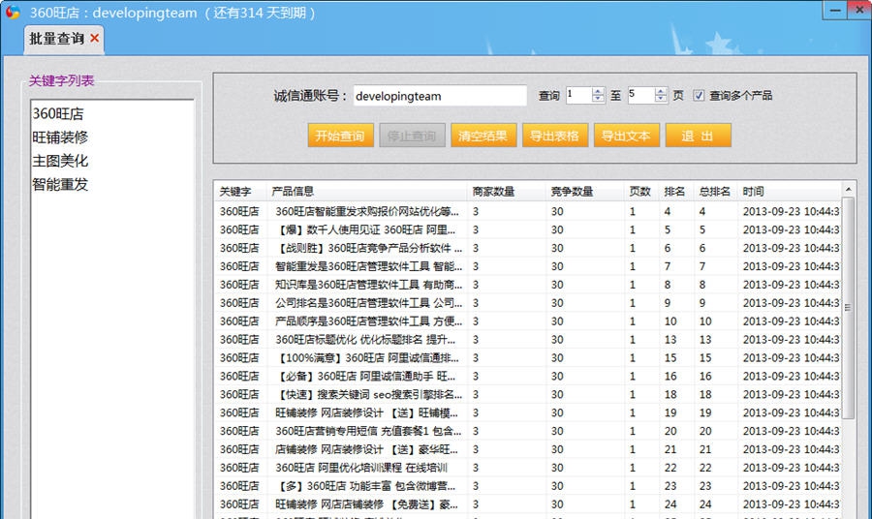Choose 智能重发 from the keyword list

pyautogui.click(x=60, y=184)
